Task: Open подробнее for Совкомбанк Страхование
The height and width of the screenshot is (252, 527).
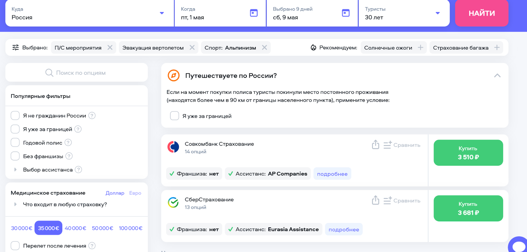Action: 332,174
